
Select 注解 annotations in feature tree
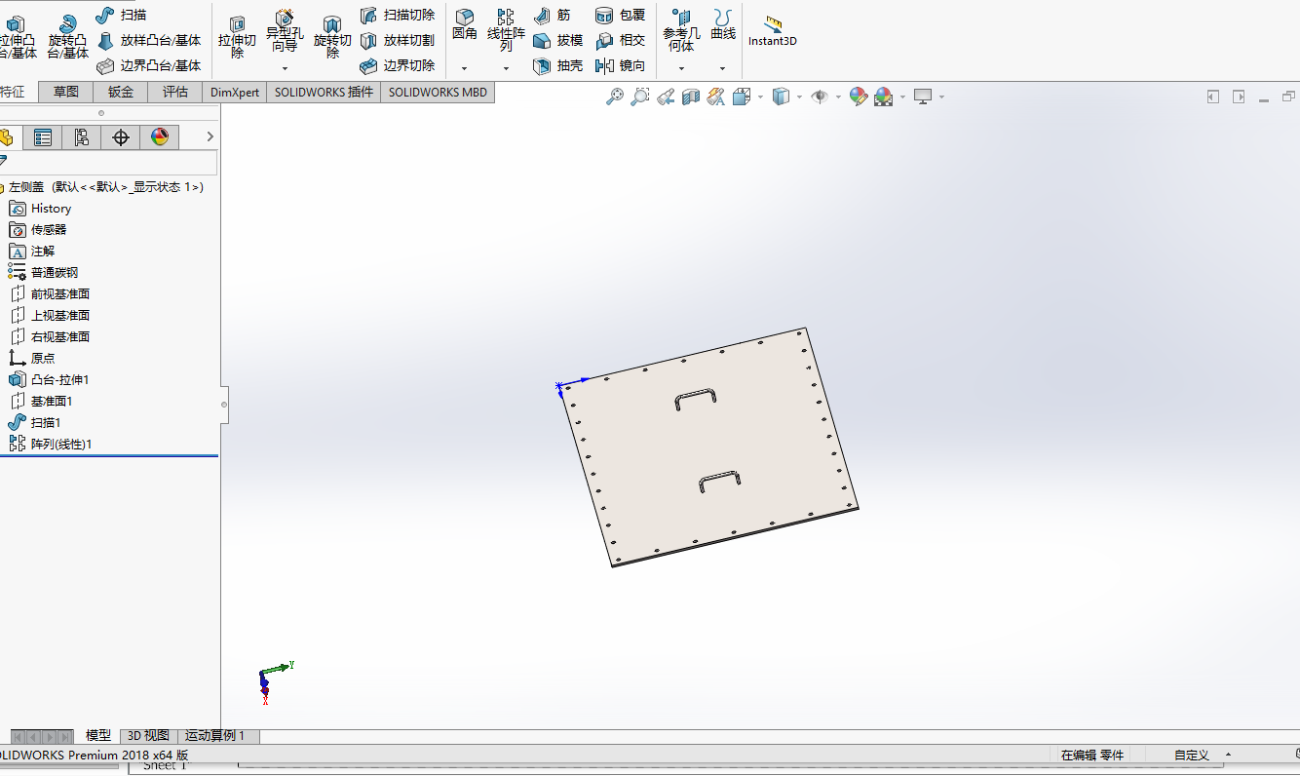[31, 251]
